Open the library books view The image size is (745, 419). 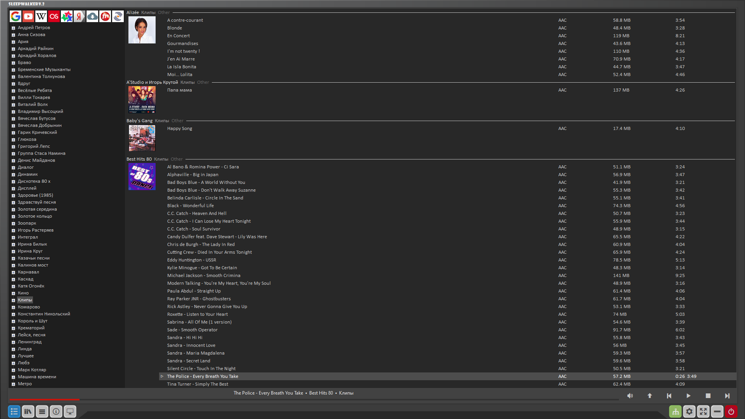click(x=28, y=412)
